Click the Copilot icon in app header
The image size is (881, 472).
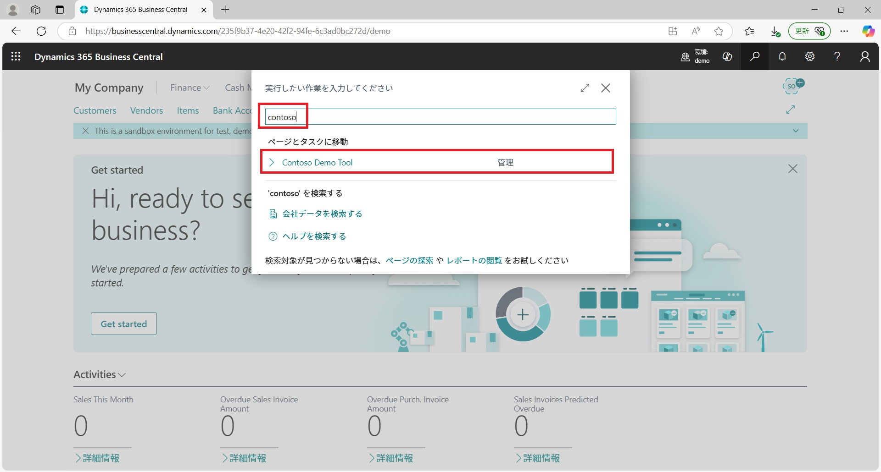(x=727, y=56)
